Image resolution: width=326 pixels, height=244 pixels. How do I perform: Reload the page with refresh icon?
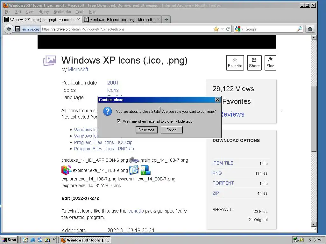228,29
